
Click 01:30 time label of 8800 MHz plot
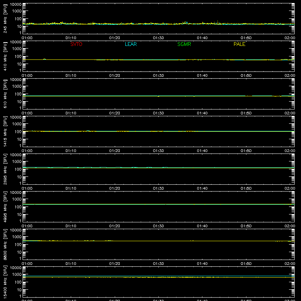[x=158, y=264]
